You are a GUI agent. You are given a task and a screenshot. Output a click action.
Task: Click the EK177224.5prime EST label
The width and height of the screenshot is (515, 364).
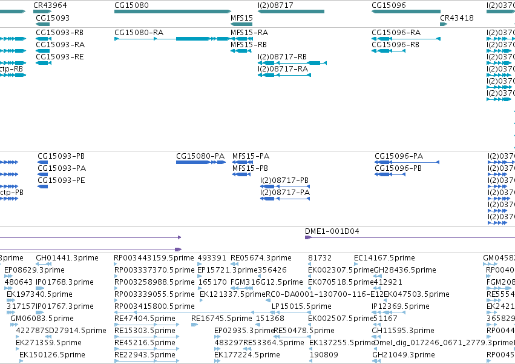pos(247,355)
